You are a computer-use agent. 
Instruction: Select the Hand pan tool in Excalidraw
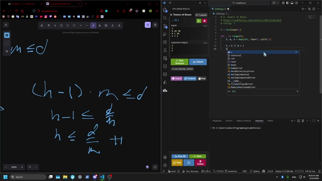[49, 25]
